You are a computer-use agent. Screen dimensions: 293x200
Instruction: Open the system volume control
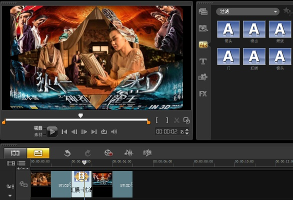[x=114, y=132]
